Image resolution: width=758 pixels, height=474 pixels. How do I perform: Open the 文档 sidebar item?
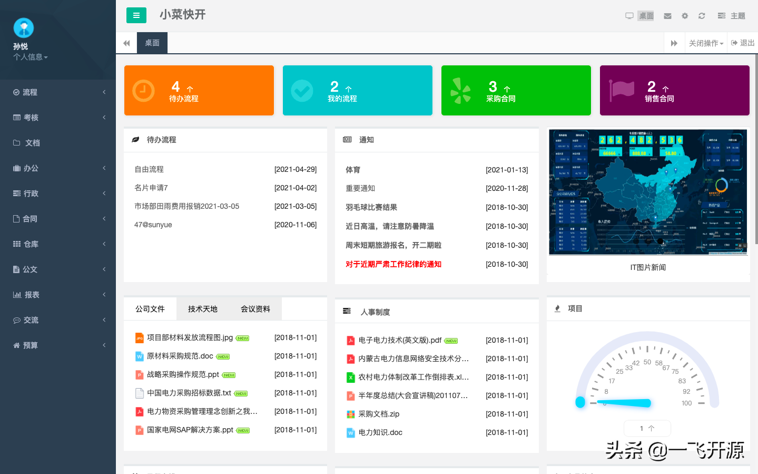coord(58,143)
